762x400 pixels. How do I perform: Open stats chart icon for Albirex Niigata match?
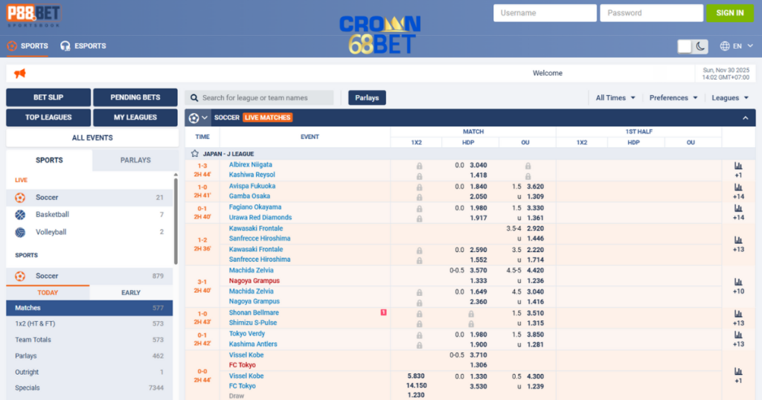tap(738, 166)
